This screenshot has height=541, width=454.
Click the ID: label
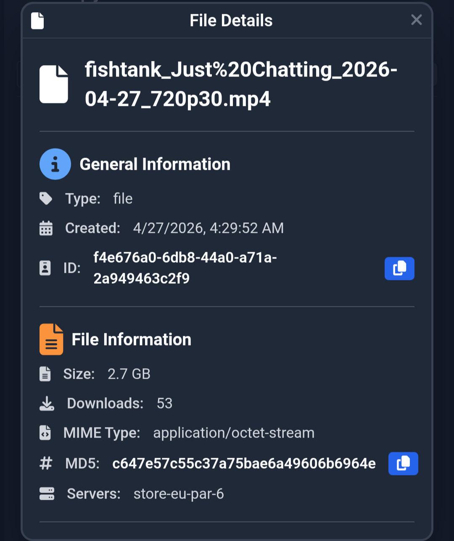72,268
